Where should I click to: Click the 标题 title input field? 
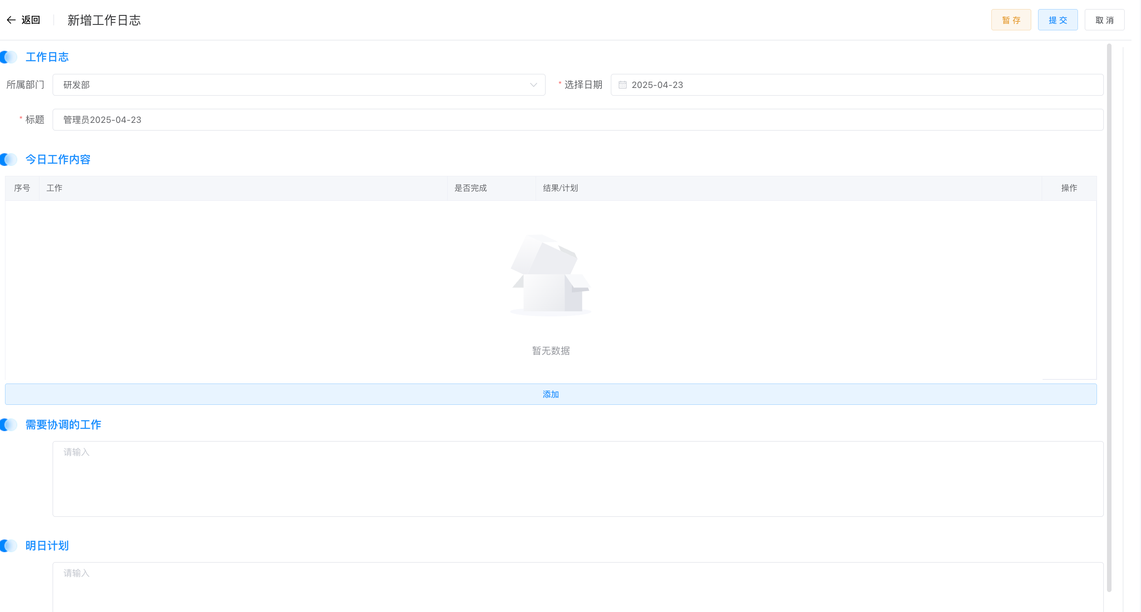(578, 120)
